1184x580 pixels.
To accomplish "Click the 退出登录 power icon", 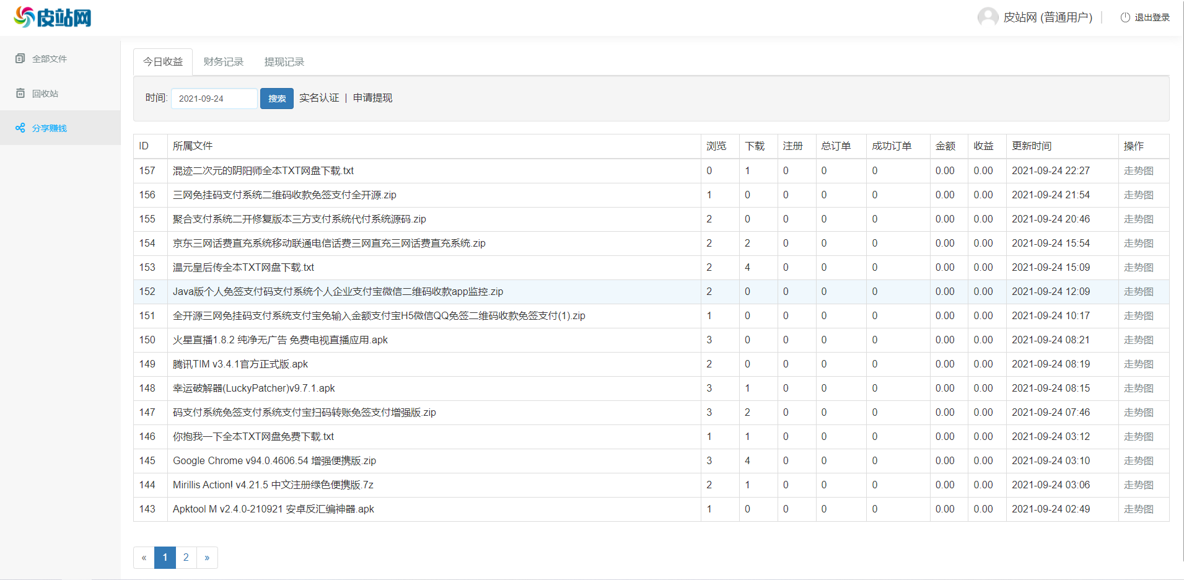I will (x=1125, y=17).
